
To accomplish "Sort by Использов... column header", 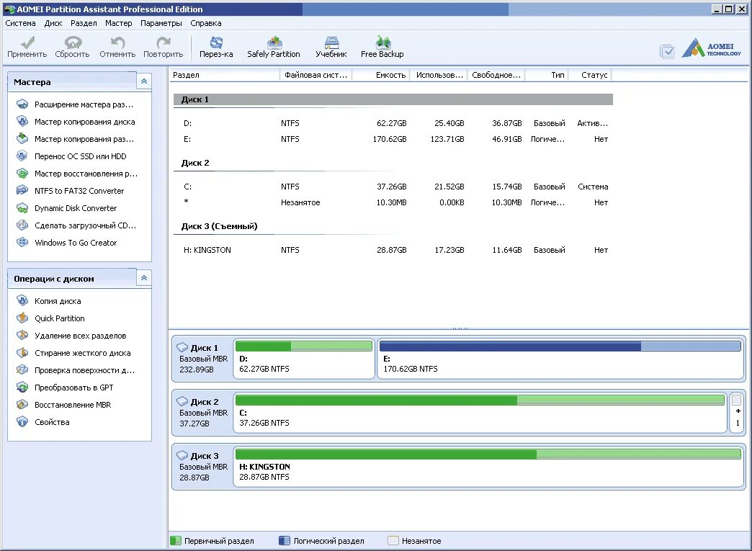I will coord(439,75).
